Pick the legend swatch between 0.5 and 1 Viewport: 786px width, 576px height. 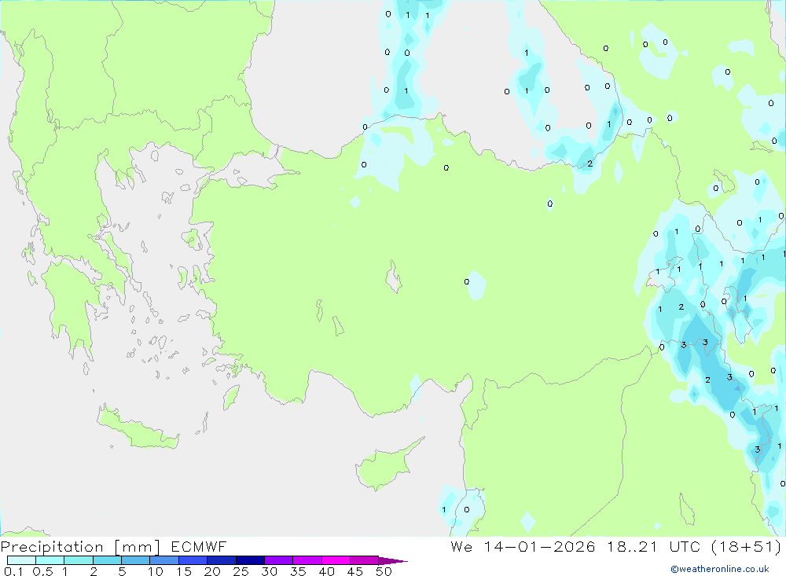click(50, 560)
